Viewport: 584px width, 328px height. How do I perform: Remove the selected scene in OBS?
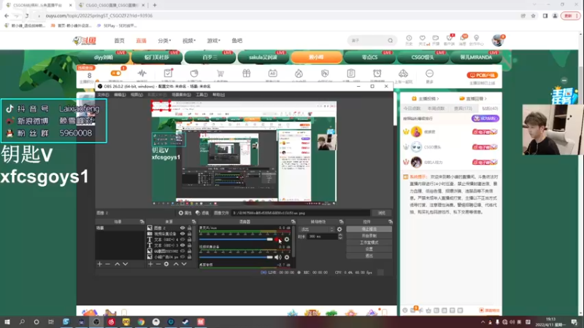tap(107, 264)
